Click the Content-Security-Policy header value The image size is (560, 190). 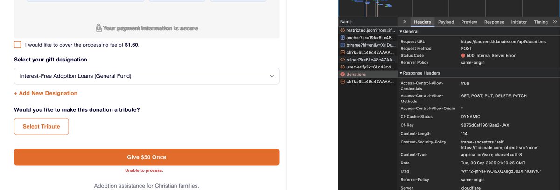[x=500, y=144]
